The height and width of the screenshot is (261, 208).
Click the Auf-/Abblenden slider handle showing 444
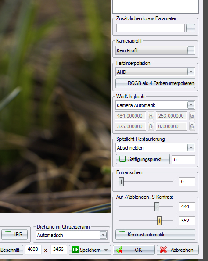pos(157,207)
